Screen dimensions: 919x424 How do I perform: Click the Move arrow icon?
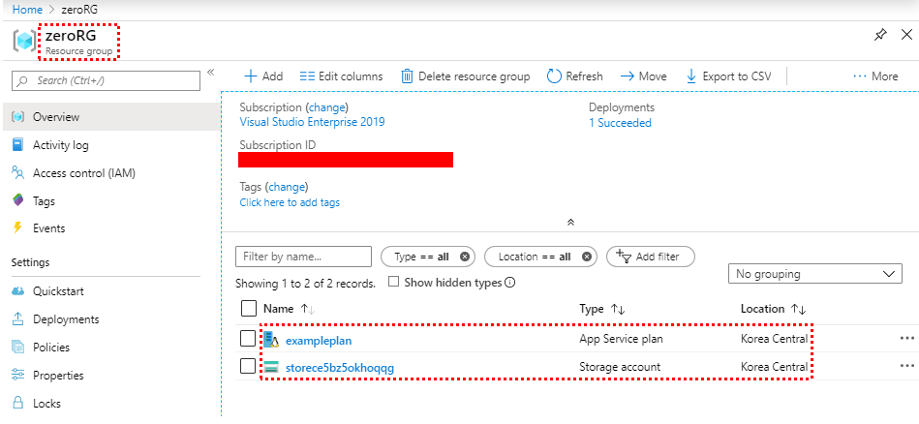click(628, 76)
